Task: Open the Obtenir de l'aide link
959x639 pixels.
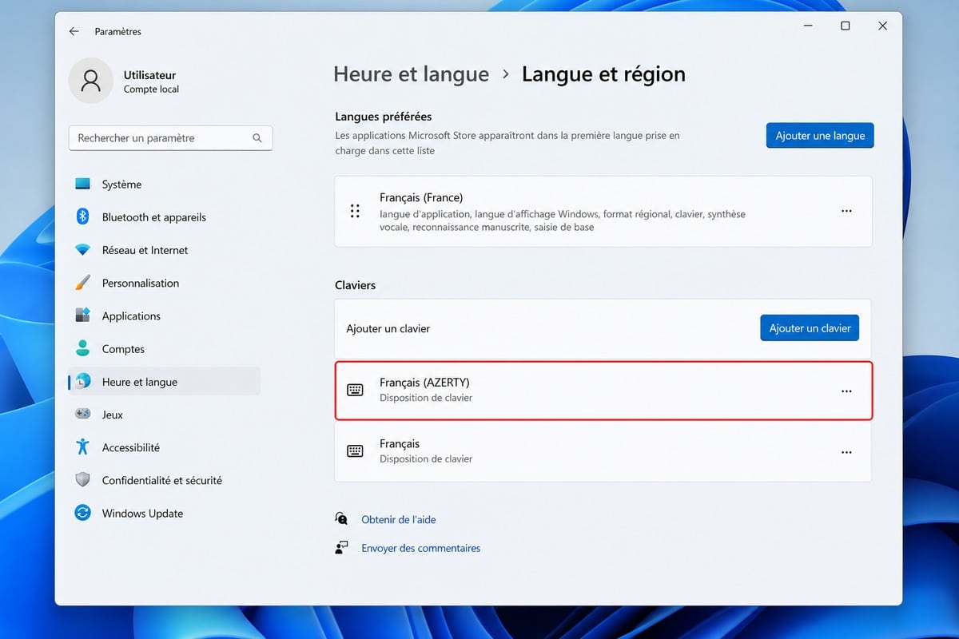Action: click(399, 519)
